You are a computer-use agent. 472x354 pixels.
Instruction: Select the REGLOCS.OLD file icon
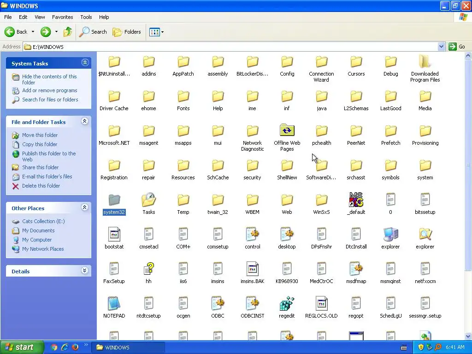(321, 303)
